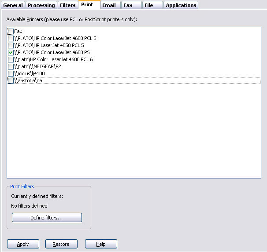Open the Email tab

point(109,5)
